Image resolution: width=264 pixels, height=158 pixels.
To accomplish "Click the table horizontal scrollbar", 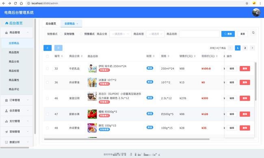I will (x=127, y=139).
